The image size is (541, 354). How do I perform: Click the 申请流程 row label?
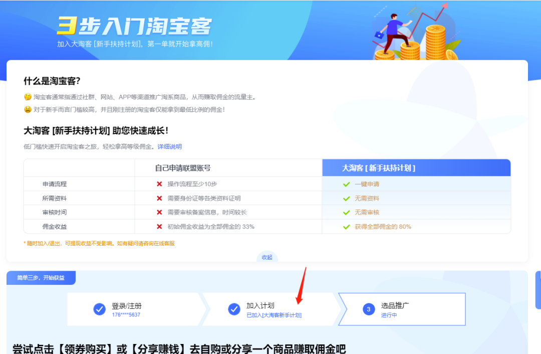click(x=55, y=184)
